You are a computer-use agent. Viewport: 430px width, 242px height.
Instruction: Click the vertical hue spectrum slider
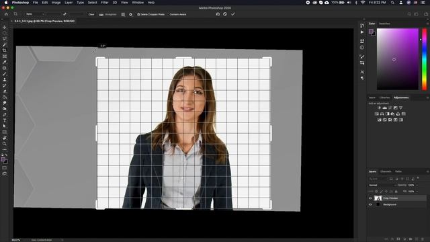point(424,59)
